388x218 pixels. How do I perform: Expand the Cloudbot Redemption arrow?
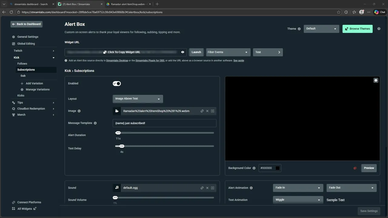[54, 109]
